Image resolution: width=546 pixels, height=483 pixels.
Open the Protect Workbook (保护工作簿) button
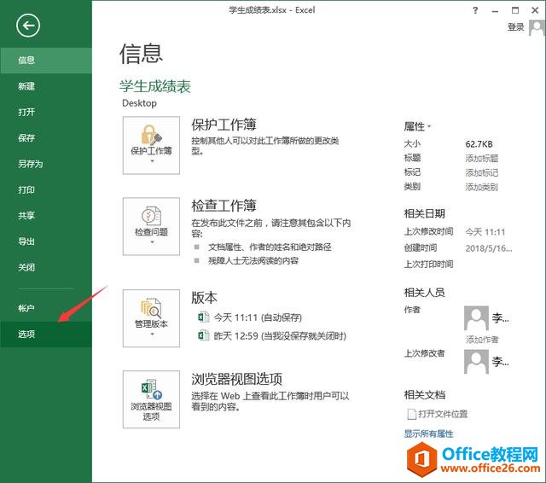coord(151,145)
